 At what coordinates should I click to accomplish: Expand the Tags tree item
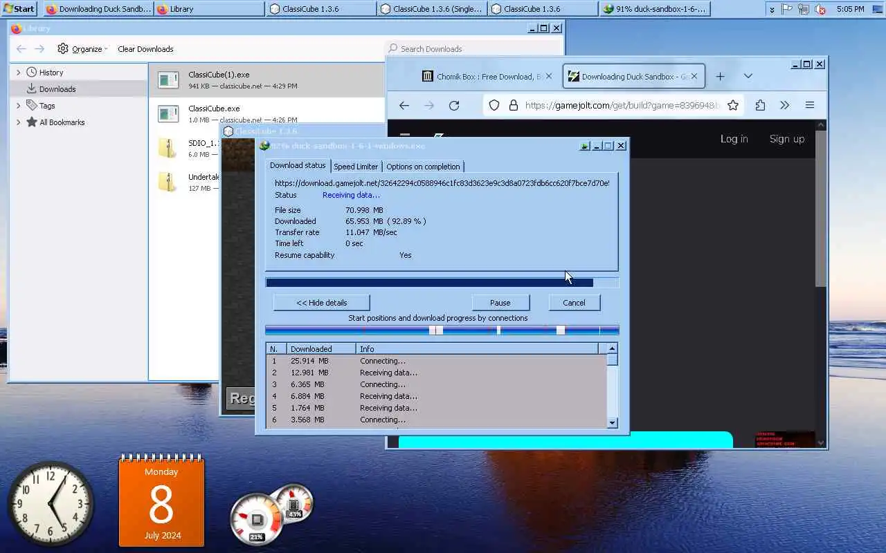[x=19, y=105]
